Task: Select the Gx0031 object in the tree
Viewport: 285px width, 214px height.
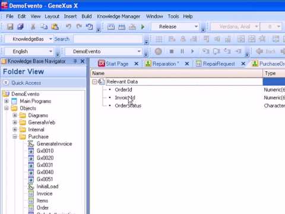Action: click(45, 165)
